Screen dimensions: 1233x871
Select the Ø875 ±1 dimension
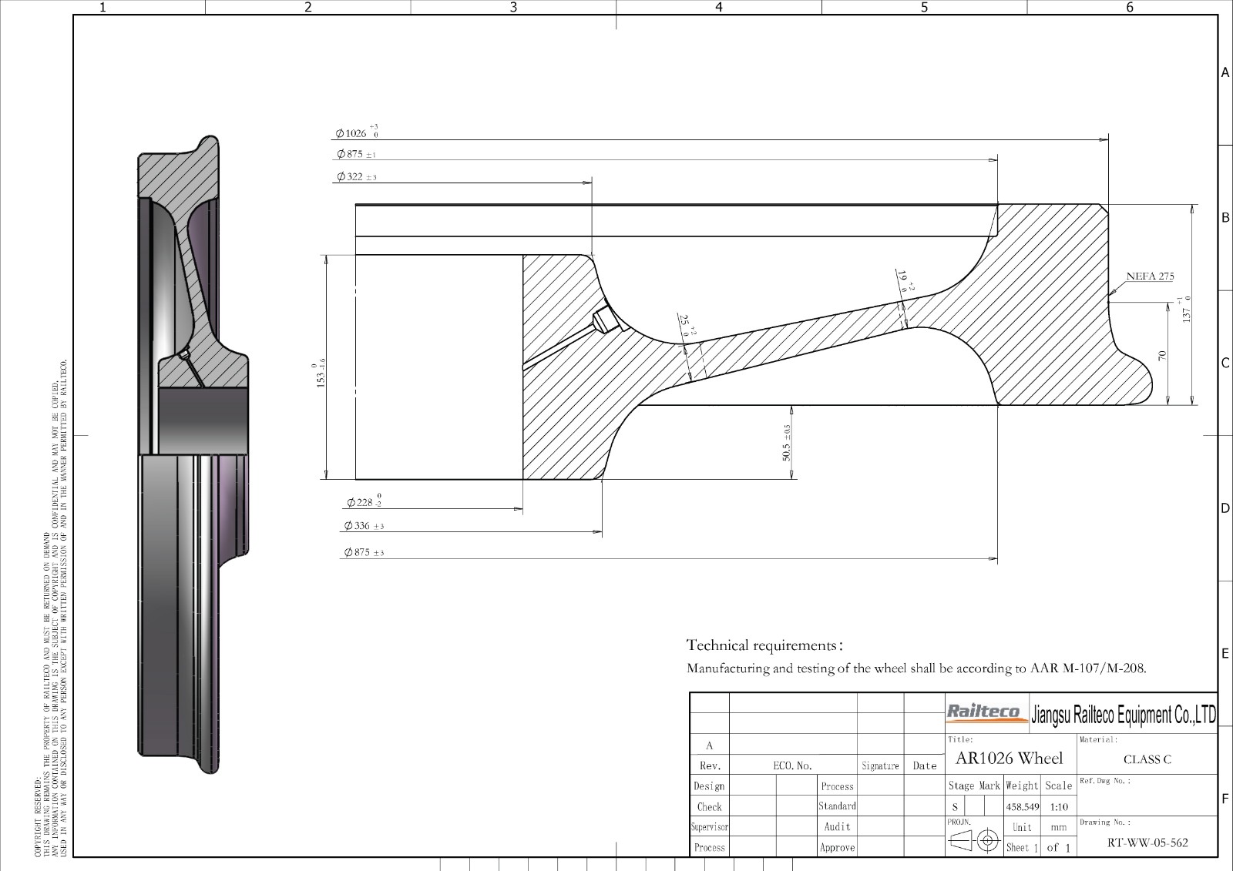point(356,154)
